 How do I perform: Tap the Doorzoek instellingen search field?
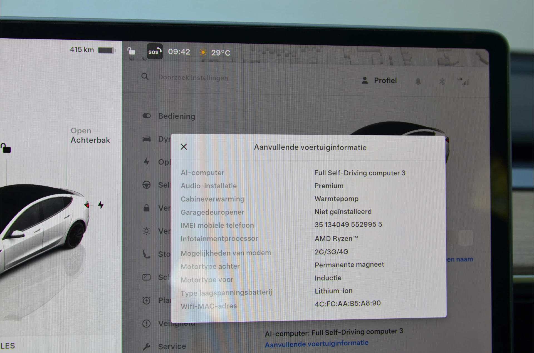click(193, 77)
